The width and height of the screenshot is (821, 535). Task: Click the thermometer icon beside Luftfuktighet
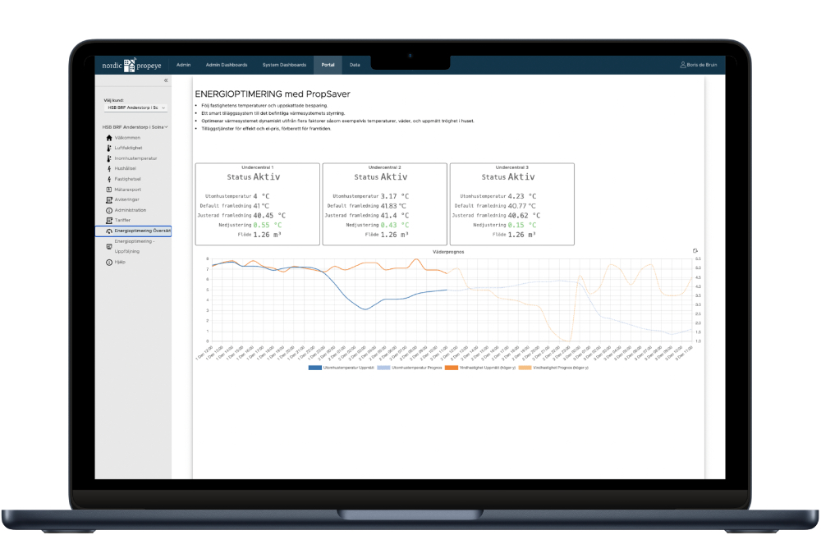tap(109, 149)
